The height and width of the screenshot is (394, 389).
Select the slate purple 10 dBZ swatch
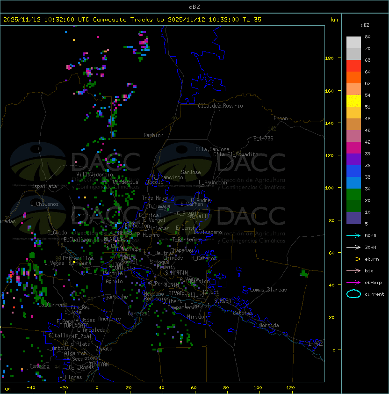353,218
